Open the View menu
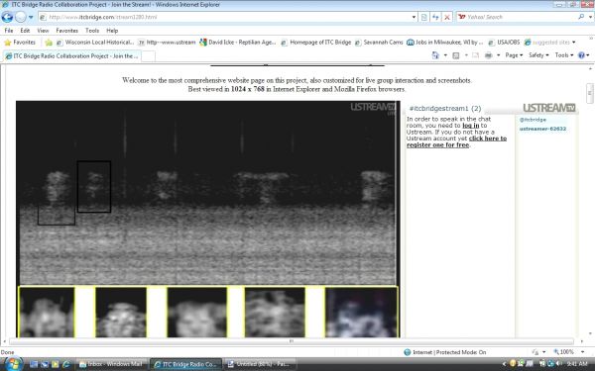The height and width of the screenshot is (371, 595). point(43,31)
